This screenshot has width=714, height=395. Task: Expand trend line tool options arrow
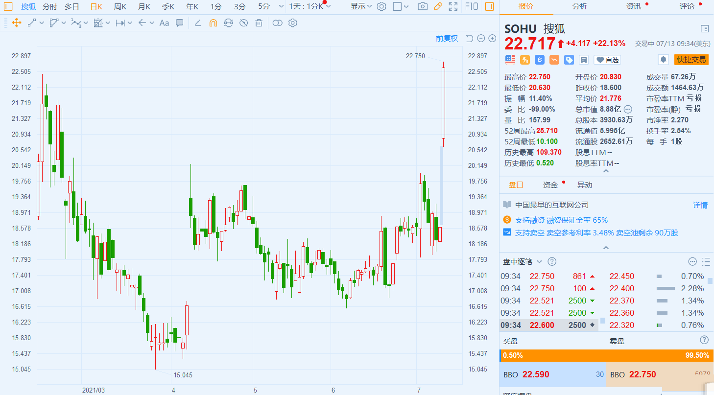41,23
